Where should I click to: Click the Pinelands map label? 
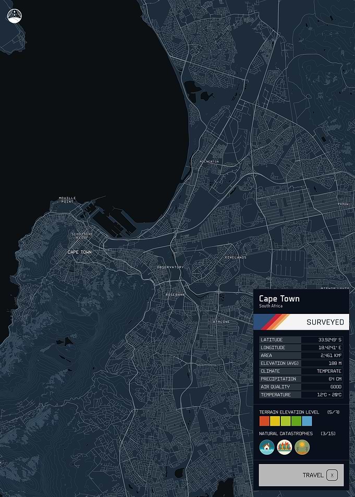[x=236, y=258]
